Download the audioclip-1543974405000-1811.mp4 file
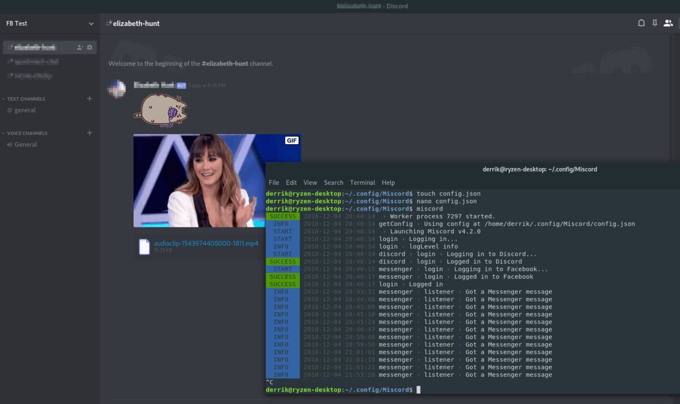Screen dimensions: 680x404 coord(206,243)
